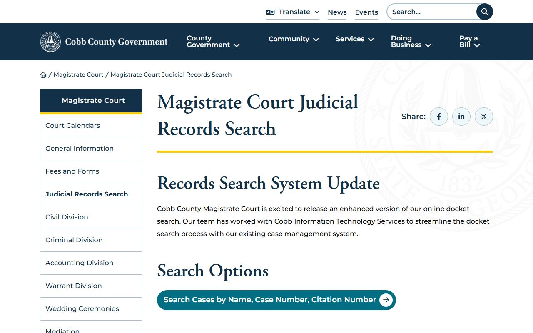Expand the Doing Business menu

coord(411,42)
